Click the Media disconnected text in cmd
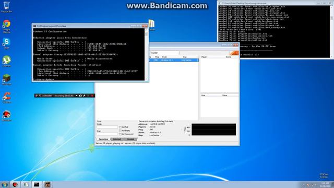 (x=100, y=58)
